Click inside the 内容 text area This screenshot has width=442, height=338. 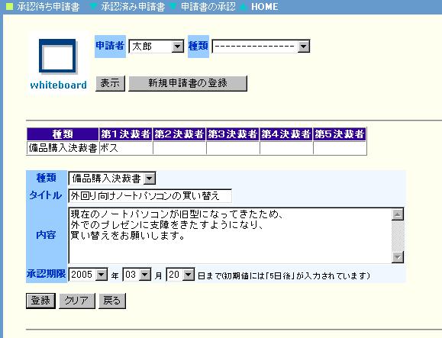coord(230,236)
